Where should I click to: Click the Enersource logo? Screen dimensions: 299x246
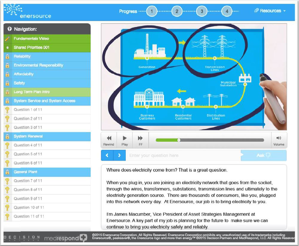click(x=28, y=12)
